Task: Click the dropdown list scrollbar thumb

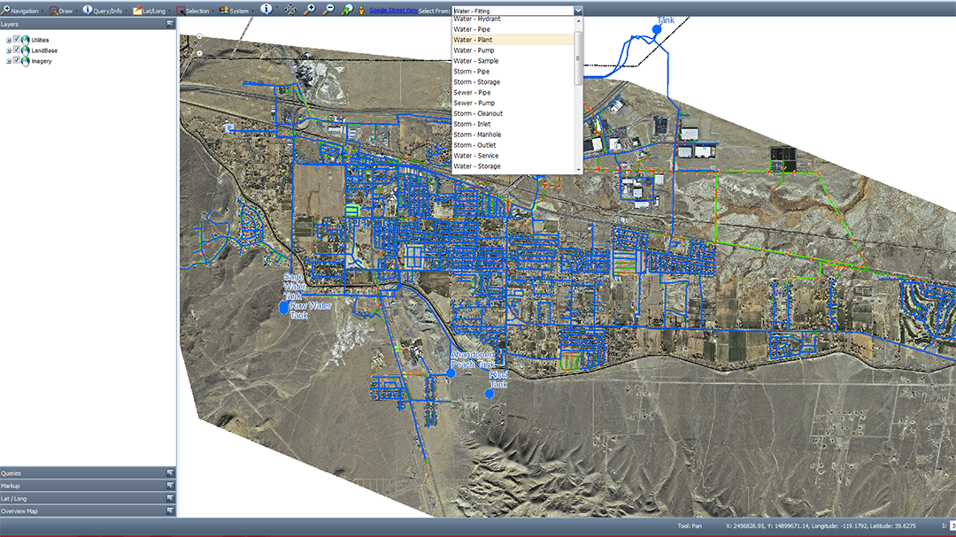Action: [x=578, y=58]
